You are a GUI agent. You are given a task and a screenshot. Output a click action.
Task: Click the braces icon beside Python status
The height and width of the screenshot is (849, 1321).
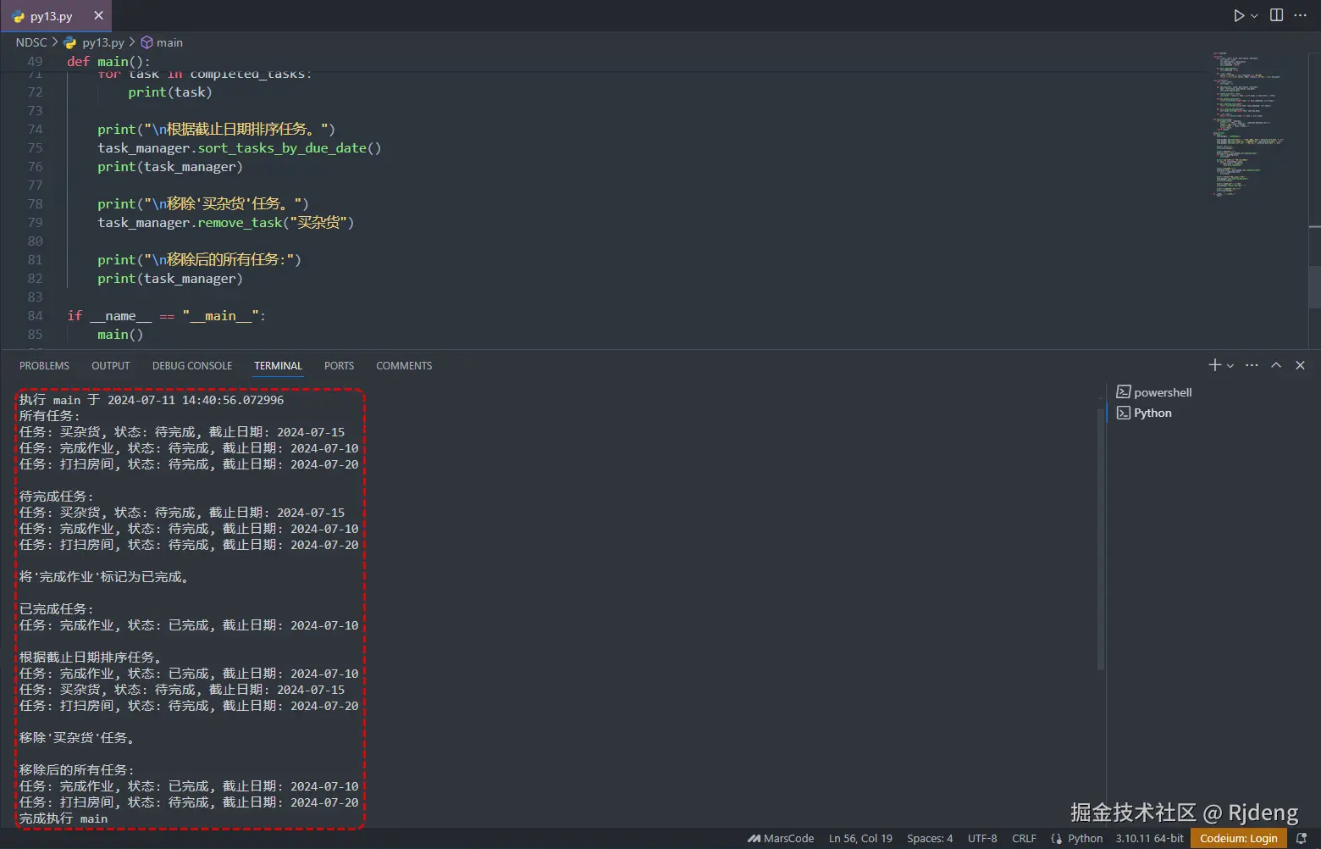[x=1056, y=839]
